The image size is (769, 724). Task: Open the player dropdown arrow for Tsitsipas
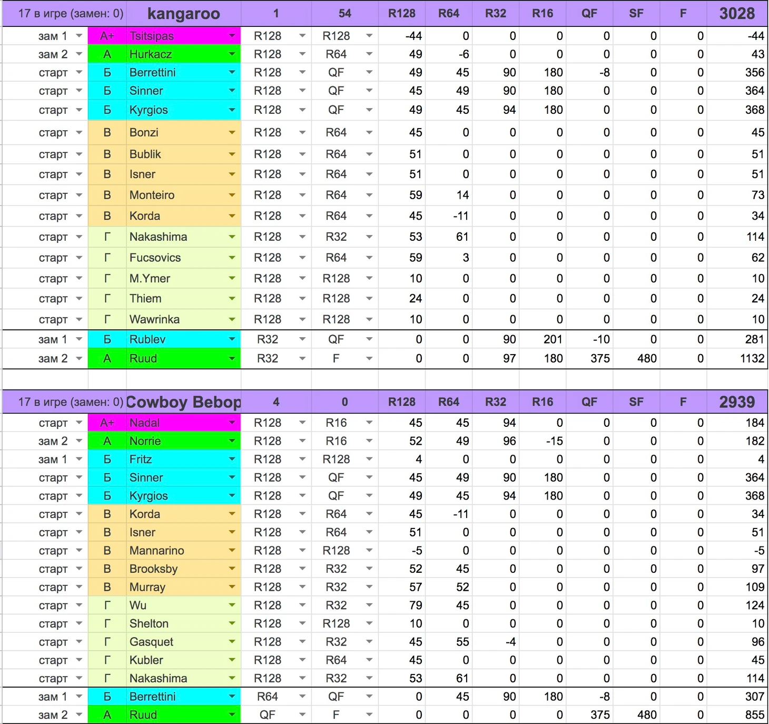232,36
